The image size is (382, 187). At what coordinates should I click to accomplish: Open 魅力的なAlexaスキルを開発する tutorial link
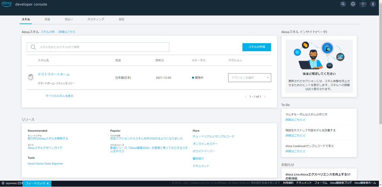(48, 138)
